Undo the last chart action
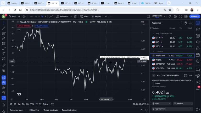201x113 pixels. click(x=106, y=16)
